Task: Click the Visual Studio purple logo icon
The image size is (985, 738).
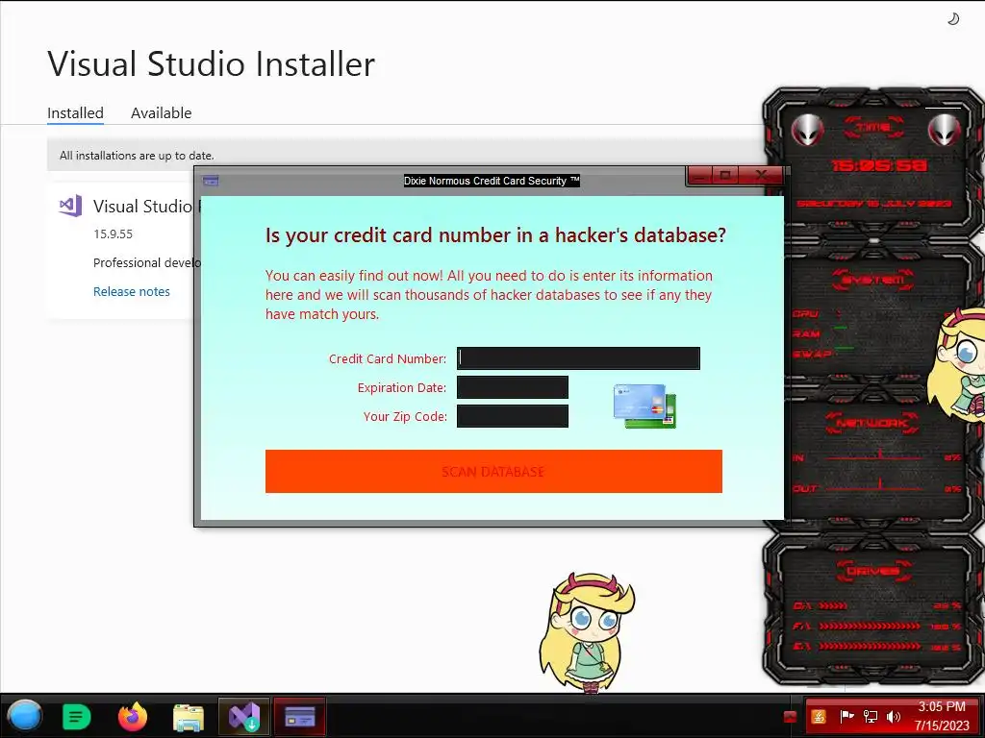Action: (70, 206)
